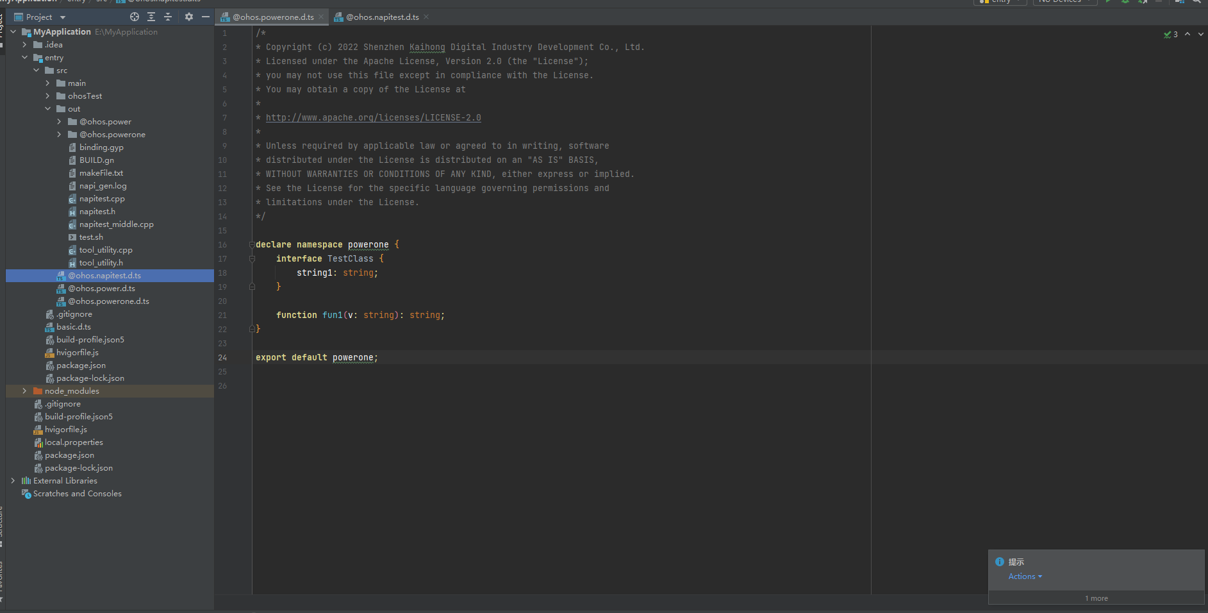1208x613 pixels.
Task: Expand the node_modules folder
Action: point(24,390)
